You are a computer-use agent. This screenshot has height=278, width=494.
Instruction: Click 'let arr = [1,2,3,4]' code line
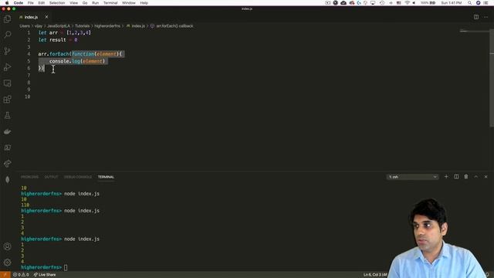tap(65, 32)
